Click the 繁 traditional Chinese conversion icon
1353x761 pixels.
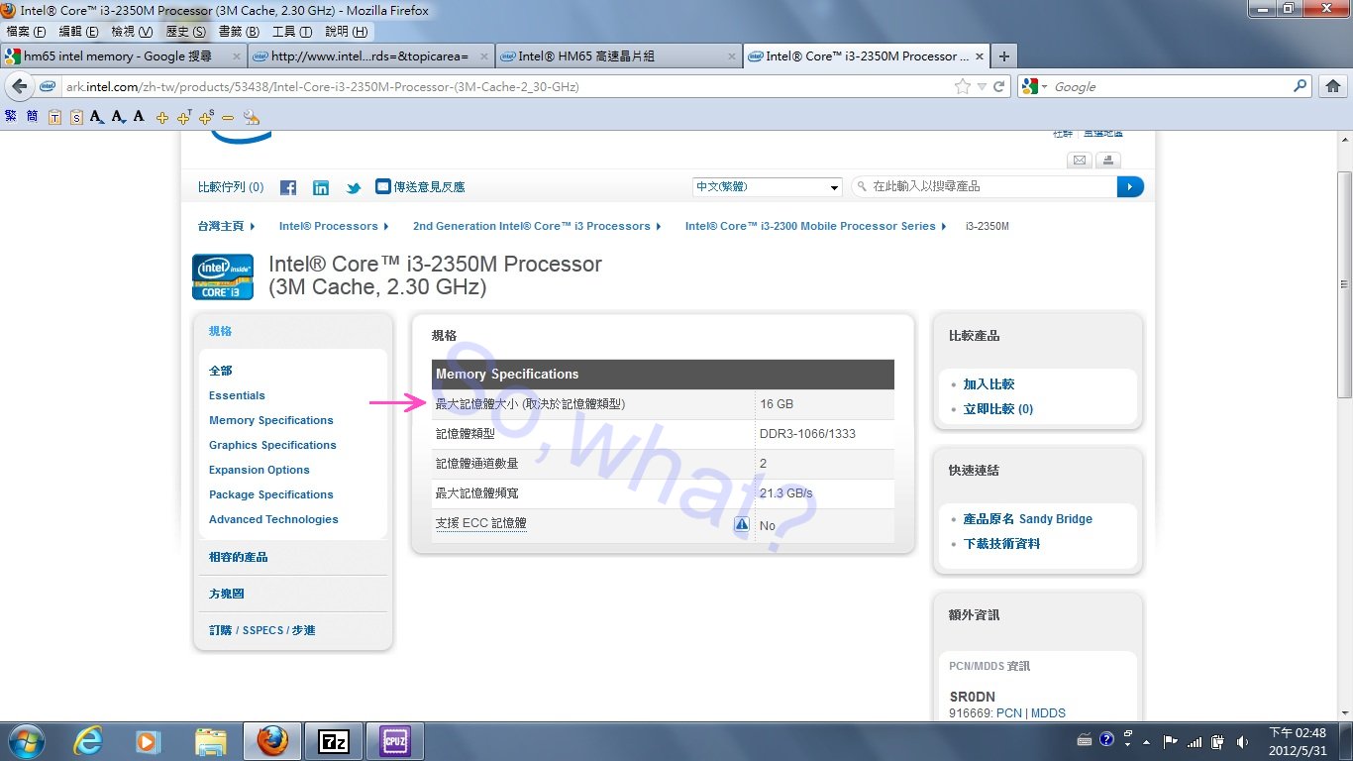click(11, 117)
